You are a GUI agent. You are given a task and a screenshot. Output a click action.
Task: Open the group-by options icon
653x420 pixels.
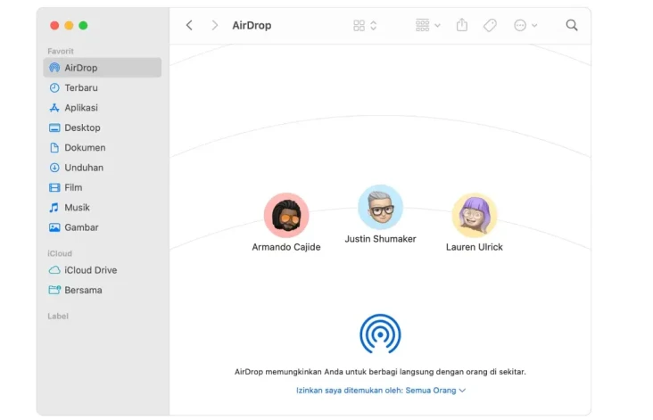pos(422,25)
